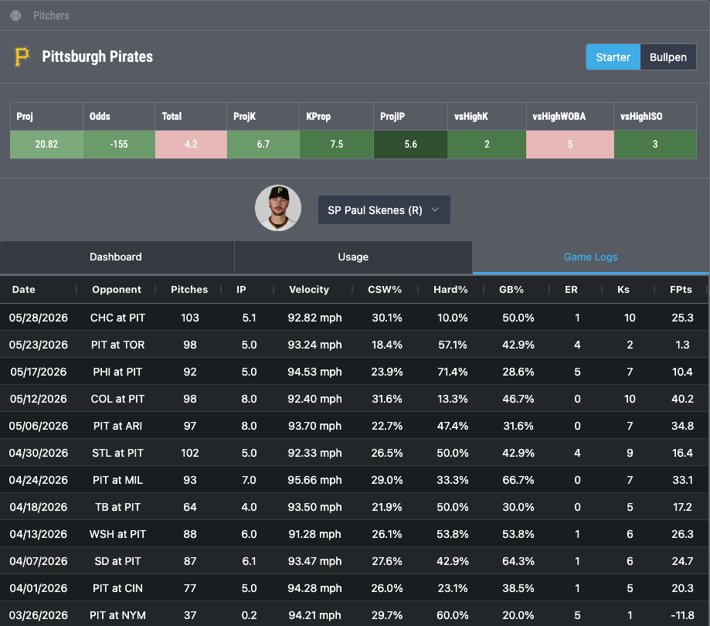This screenshot has height=626, width=710.
Task: Click the STL at PIT opponent cell
Action: pyautogui.click(x=117, y=453)
